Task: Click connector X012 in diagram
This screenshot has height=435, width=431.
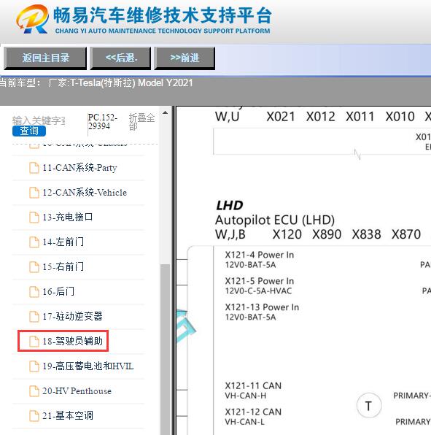Action: pyautogui.click(x=320, y=117)
